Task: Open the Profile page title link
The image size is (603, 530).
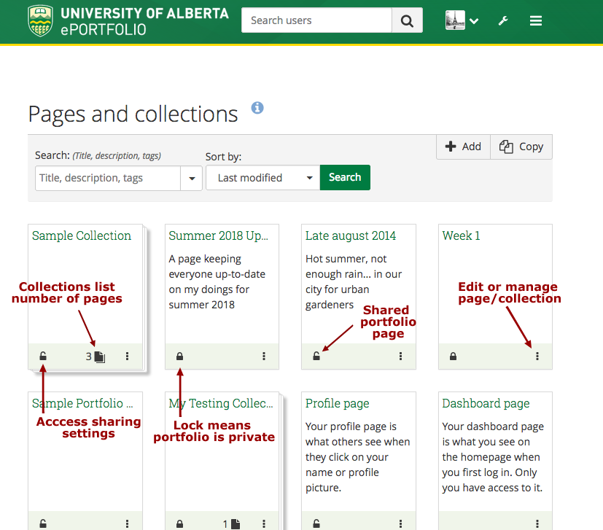Action: (337, 403)
